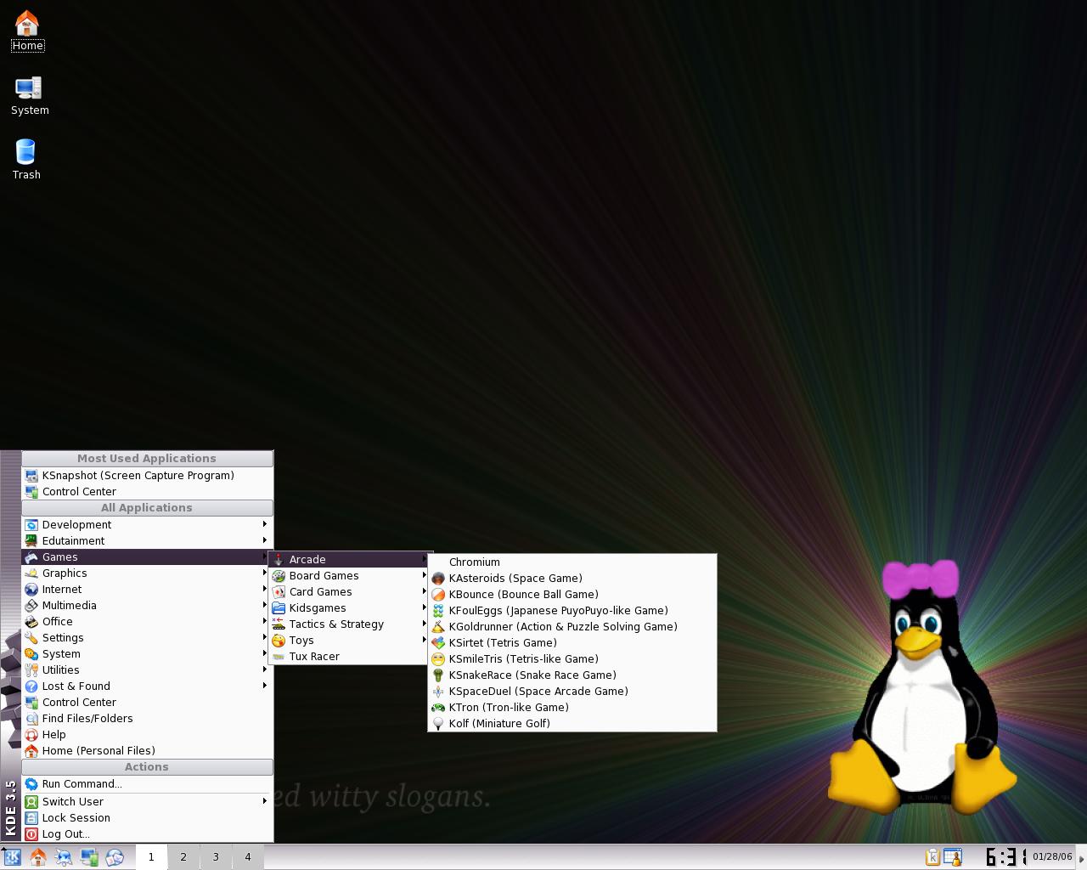Start KSpaceDuel (Space Arcade Game)

(572, 692)
